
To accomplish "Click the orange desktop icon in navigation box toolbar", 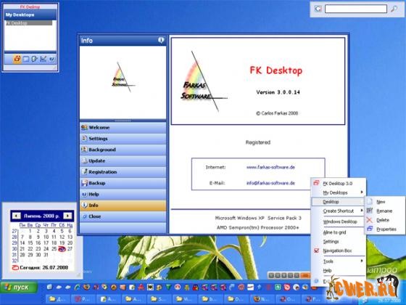I will click(17, 59).
